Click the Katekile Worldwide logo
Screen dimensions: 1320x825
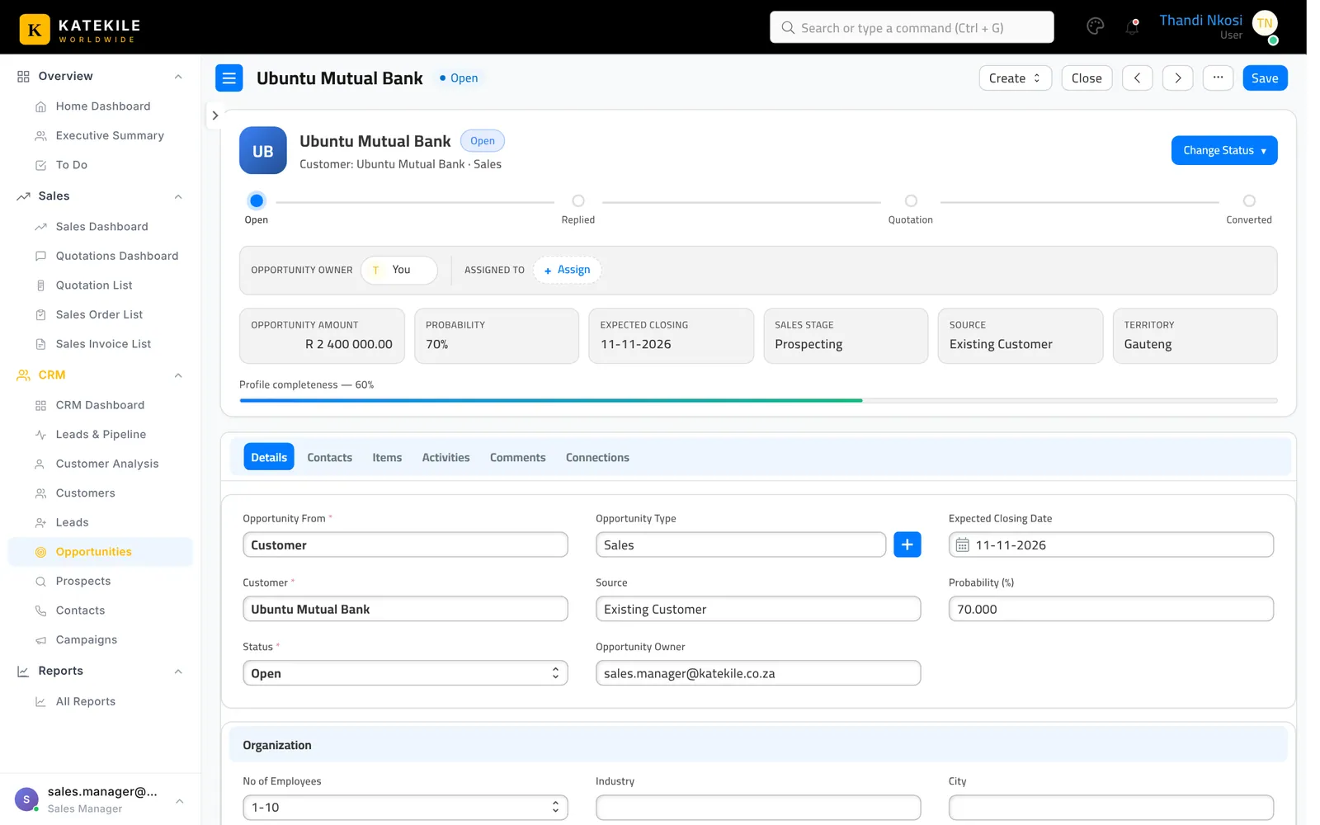80,29
